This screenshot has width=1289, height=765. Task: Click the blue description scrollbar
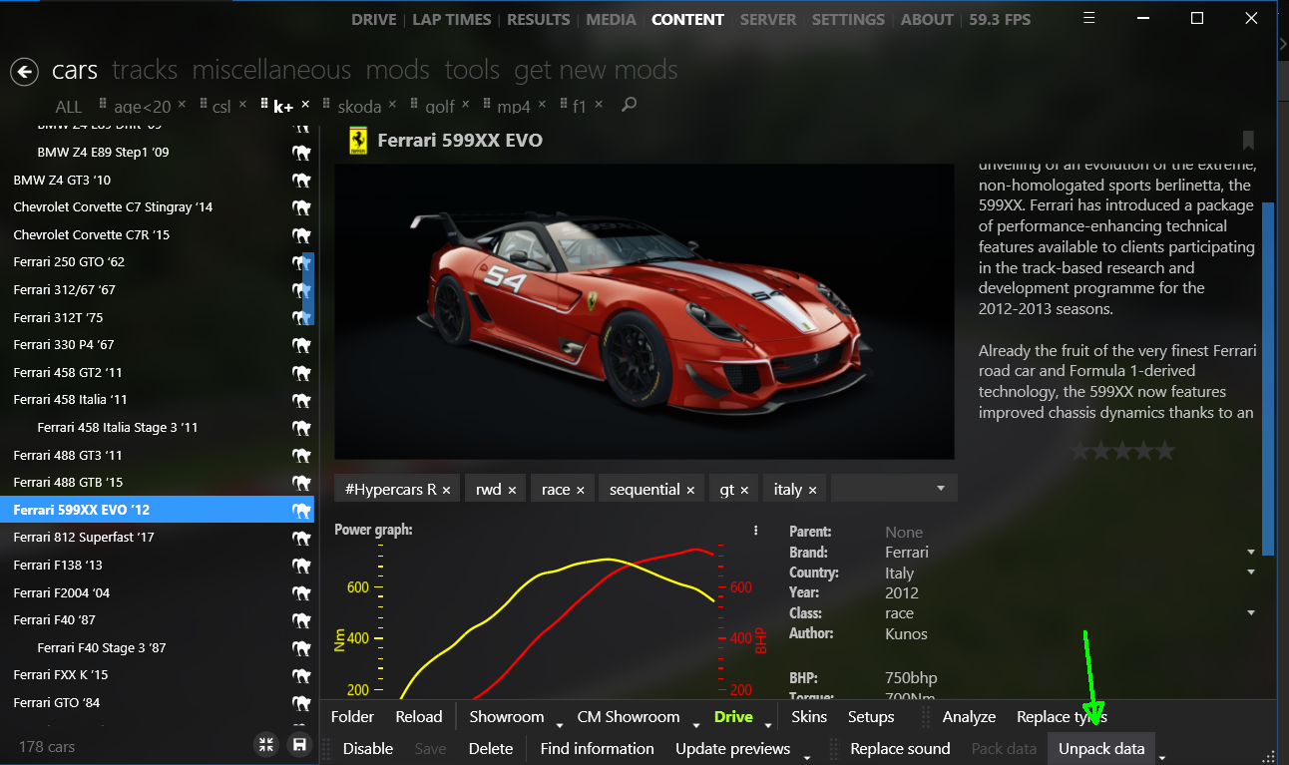tap(1268, 378)
